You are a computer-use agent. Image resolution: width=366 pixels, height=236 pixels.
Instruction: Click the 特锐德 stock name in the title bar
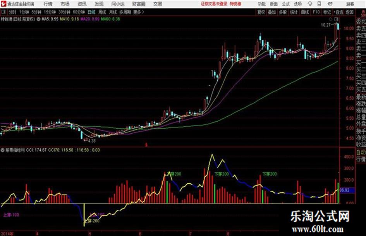click(x=235, y=4)
